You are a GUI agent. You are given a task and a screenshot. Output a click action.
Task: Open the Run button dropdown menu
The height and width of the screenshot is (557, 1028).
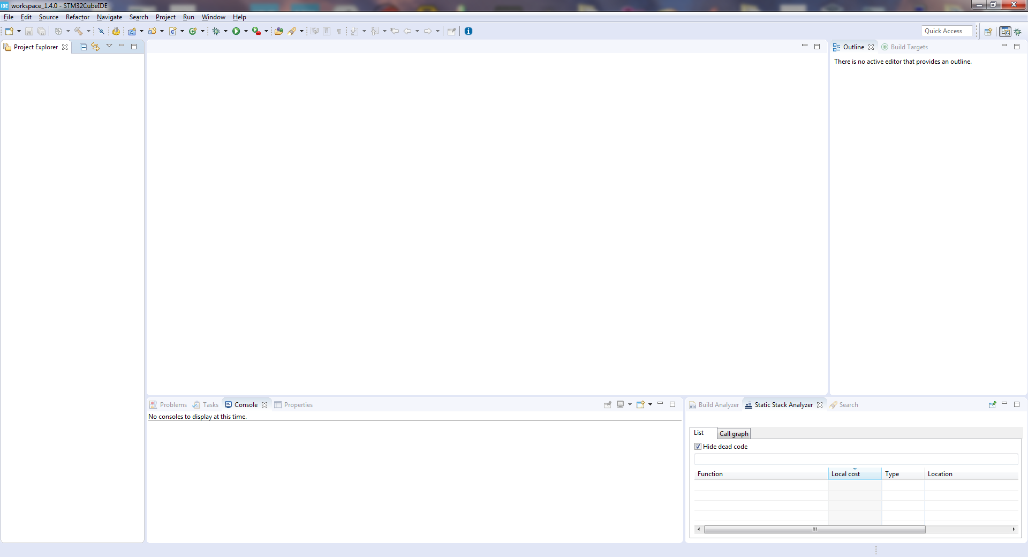tap(246, 31)
